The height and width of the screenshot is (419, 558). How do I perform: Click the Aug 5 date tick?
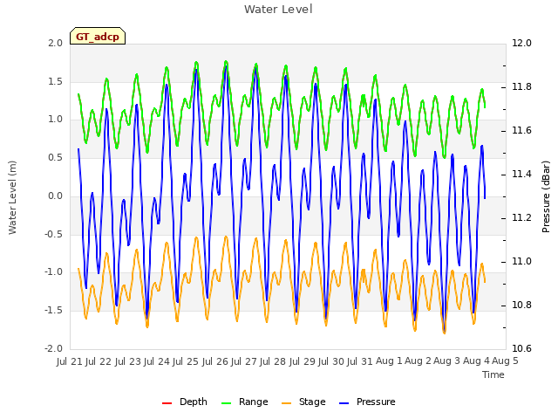[x=505, y=361]
